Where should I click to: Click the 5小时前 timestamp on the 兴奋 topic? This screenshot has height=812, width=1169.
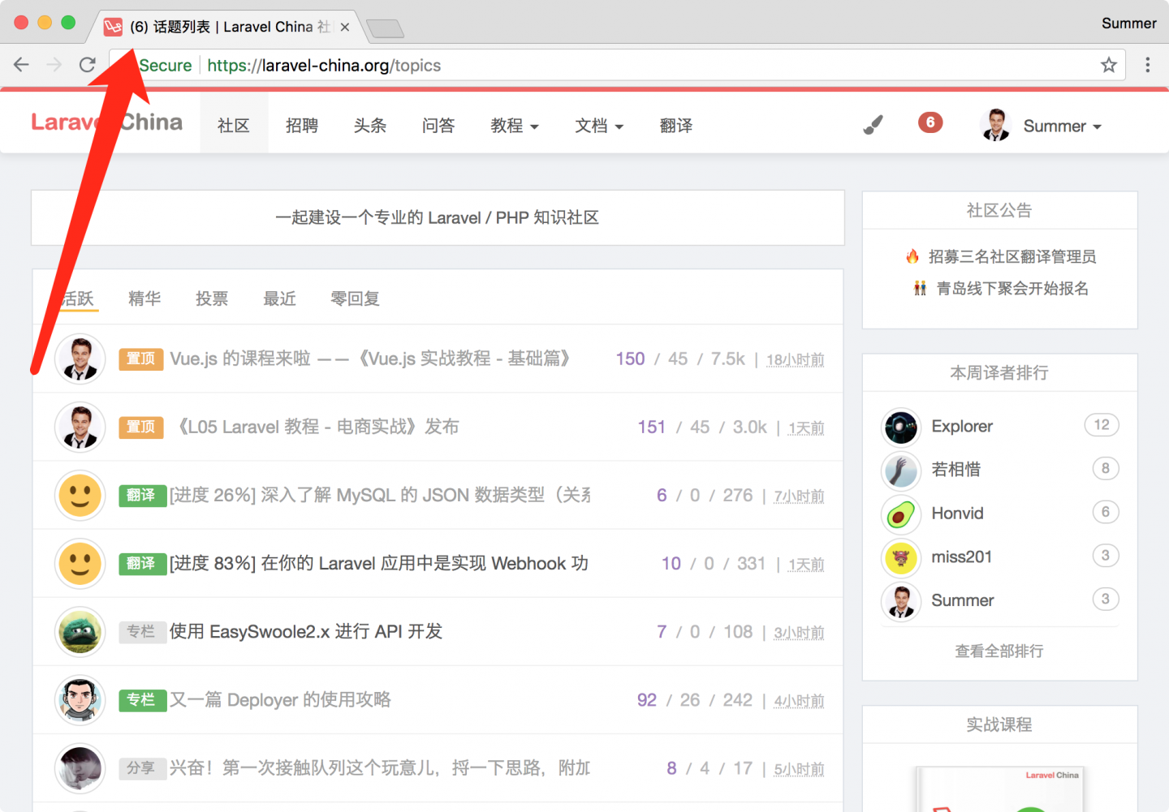799,768
